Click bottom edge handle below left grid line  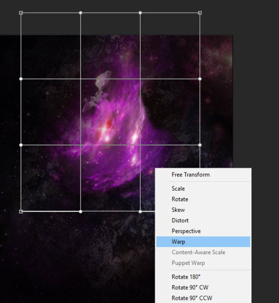(81, 211)
